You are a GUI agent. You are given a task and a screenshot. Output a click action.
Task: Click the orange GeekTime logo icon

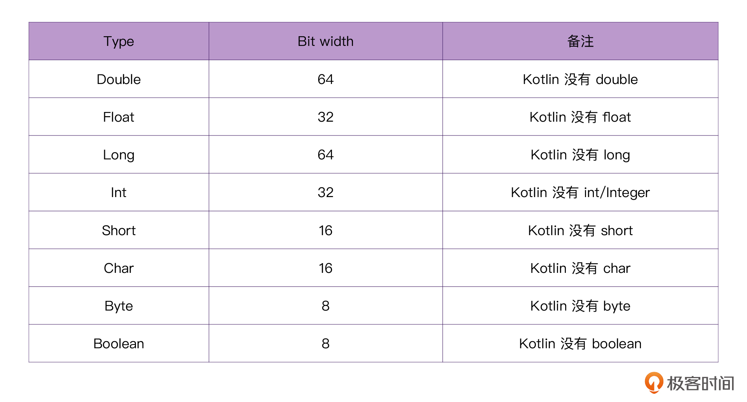654,383
